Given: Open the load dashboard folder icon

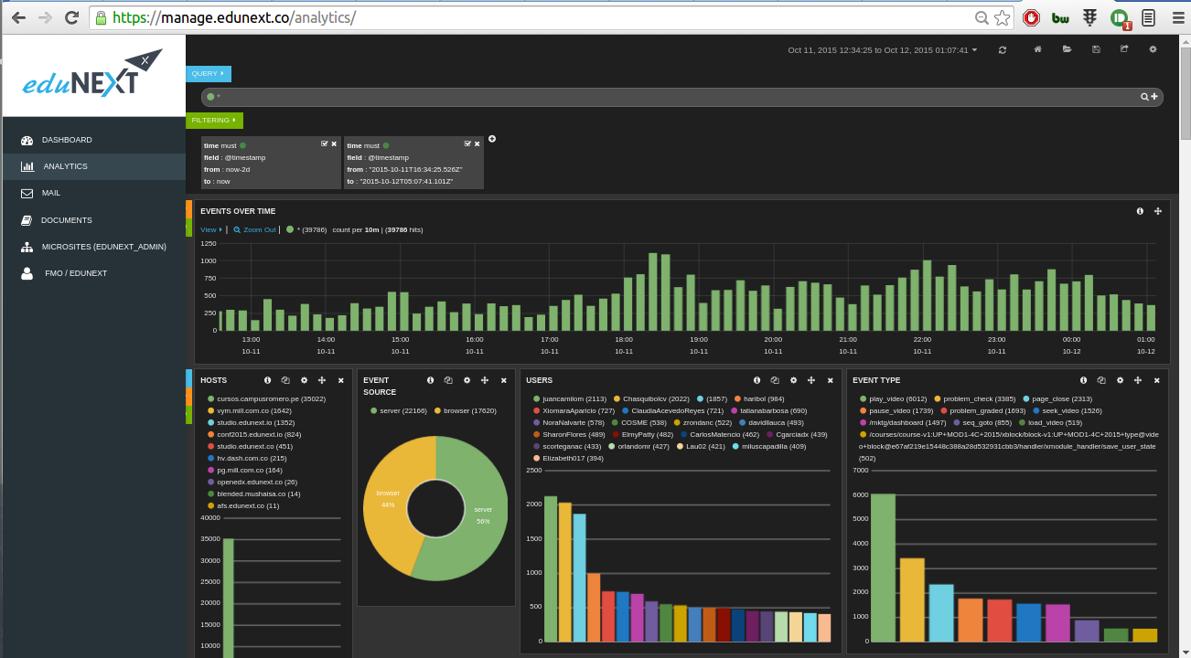Looking at the screenshot, I should 1067,49.
